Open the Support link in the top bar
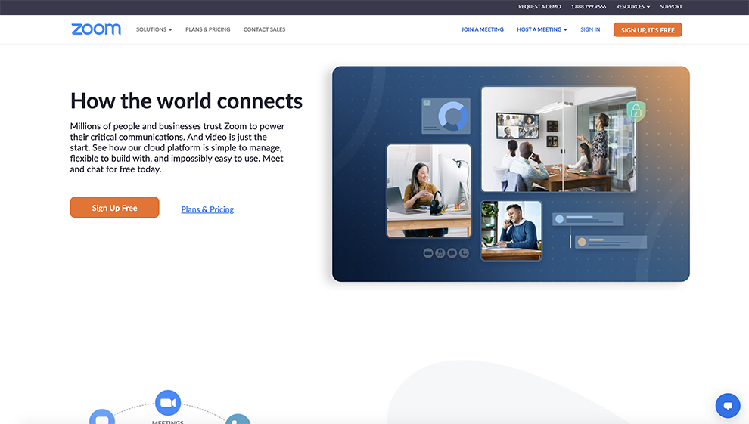This screenshot has width=749, height=424. [x=671, y=7]
